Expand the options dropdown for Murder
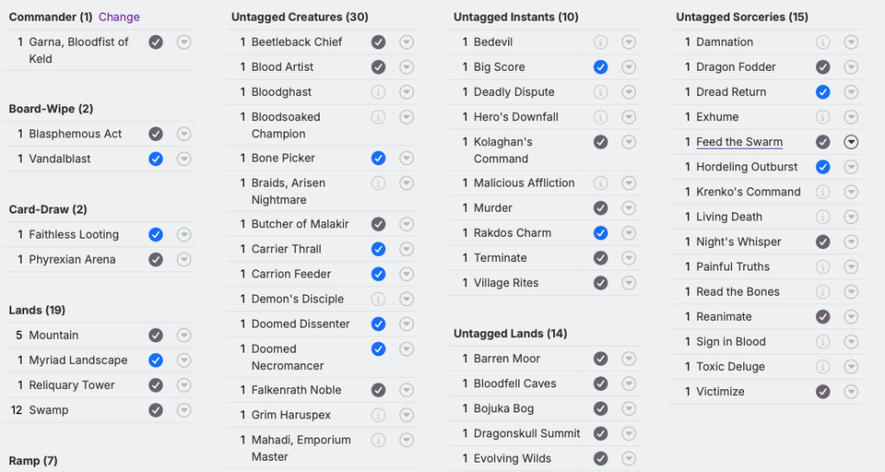This screenshot has width=885, height=472. pos(629,208)
